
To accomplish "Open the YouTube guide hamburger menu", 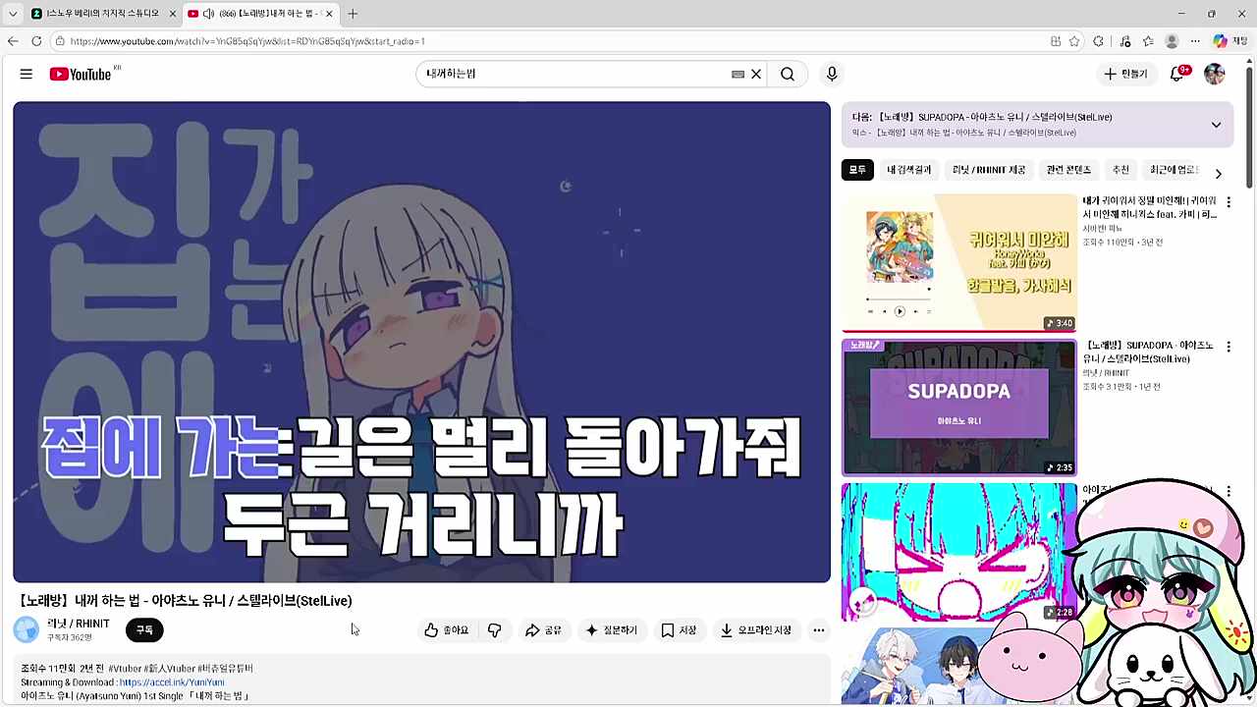I will click(x=27, y=74).
